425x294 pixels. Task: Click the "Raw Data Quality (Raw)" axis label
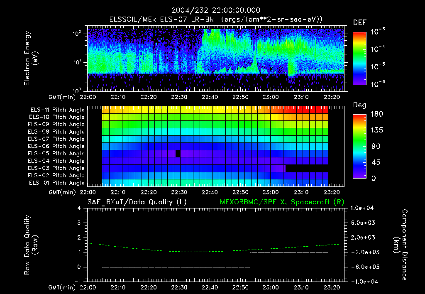tap(31, 245)
